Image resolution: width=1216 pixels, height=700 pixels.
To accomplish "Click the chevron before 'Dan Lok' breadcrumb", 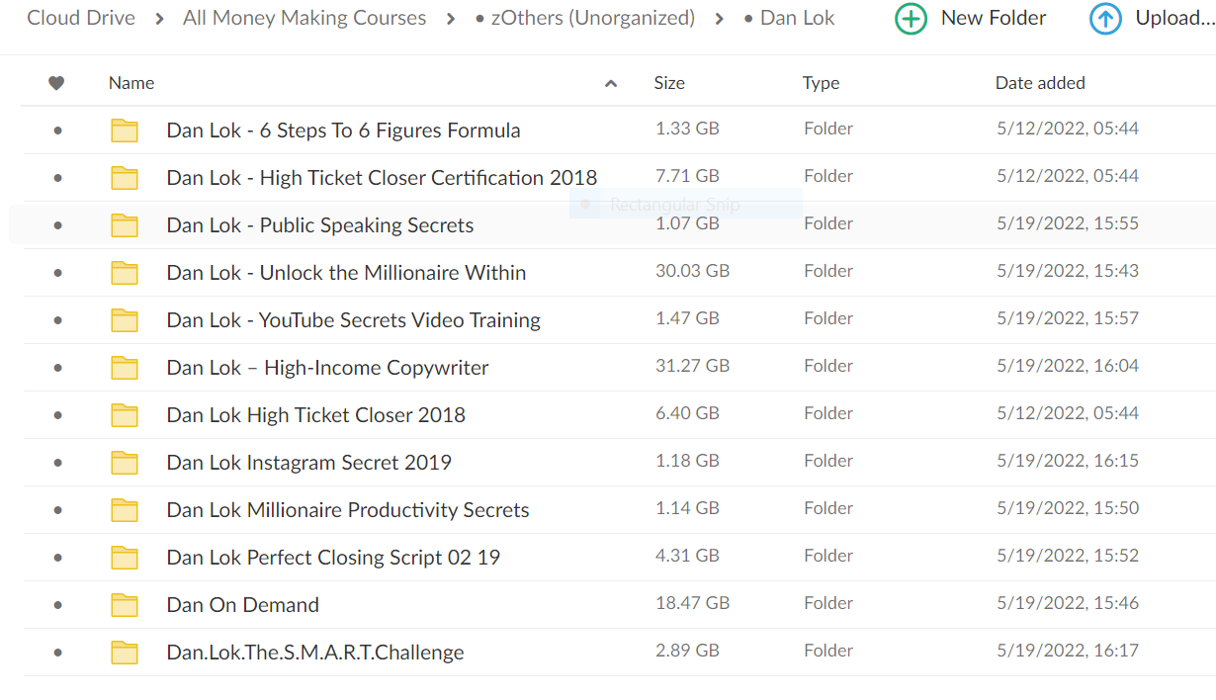I will click(719, 18).
